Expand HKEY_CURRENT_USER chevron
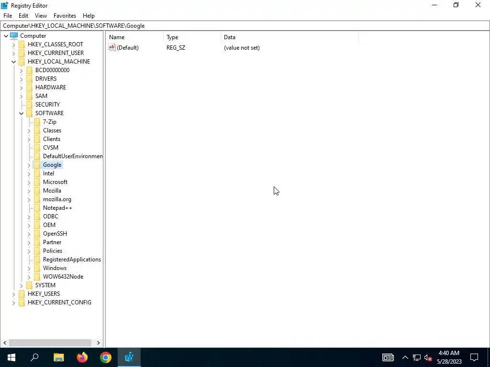The image size is (490, 367). [13, 53]
